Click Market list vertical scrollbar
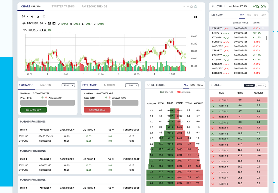The width and height of the screenshot is (278, 193). point(267,38)
